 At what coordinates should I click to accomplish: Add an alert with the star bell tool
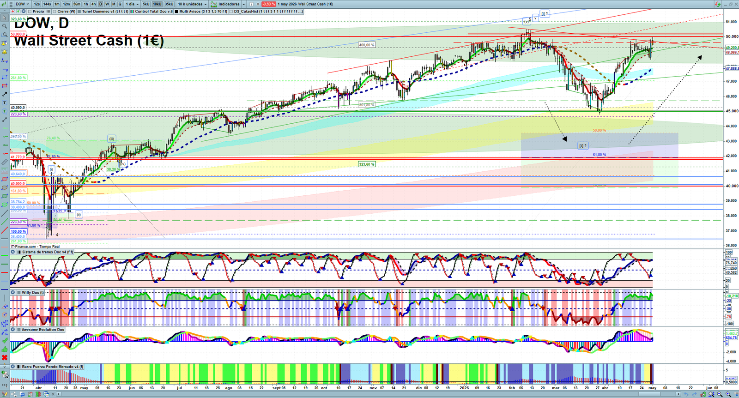coord(5,43)
